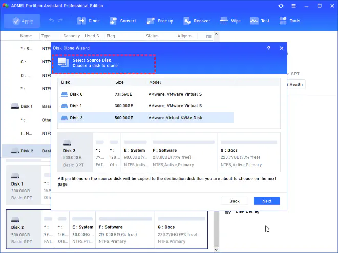This screenshot has height=253, width=338.
Task: Open the column view options list icon
Action: point(208,36)
